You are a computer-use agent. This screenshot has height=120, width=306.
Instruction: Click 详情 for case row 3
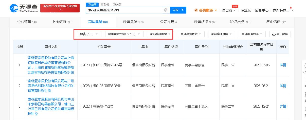tap(283, 106)
